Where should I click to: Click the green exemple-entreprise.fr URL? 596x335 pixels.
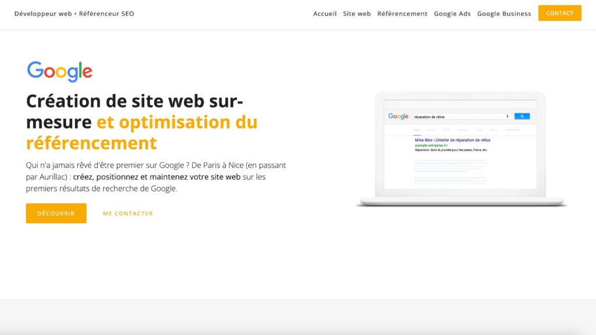431,145
